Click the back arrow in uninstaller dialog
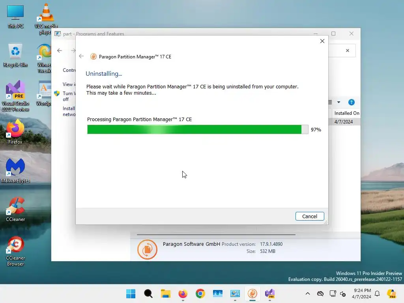 [81, 56]
